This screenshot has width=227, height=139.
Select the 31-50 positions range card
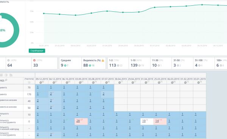point(182,63)
